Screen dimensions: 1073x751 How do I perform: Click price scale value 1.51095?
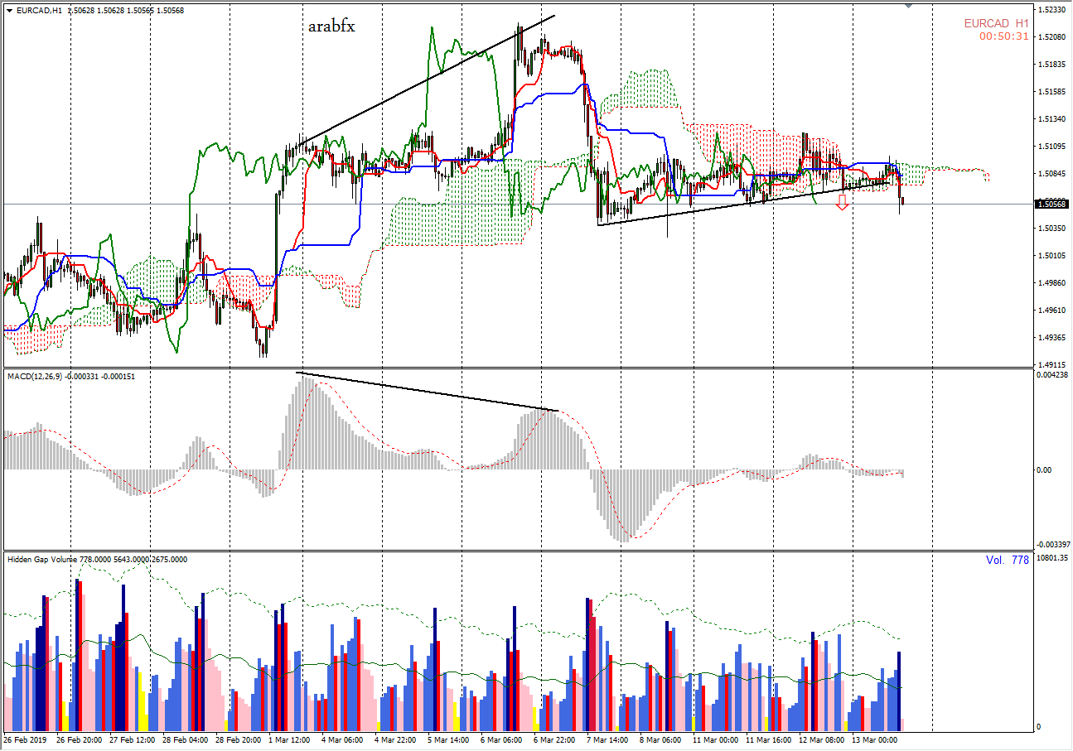pos(1052,147)
